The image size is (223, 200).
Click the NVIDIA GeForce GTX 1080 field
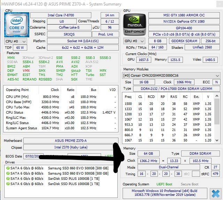tap(184, 22)
